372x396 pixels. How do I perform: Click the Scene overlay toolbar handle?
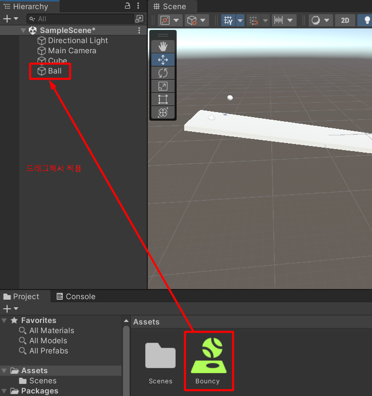coord(163,35)
